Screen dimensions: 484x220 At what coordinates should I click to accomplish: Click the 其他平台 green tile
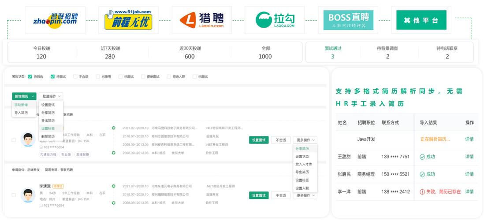click(x=421, y=20)
